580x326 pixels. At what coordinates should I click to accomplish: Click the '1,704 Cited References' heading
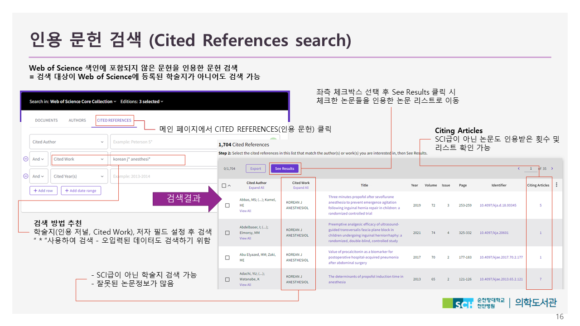pos(243,144)
